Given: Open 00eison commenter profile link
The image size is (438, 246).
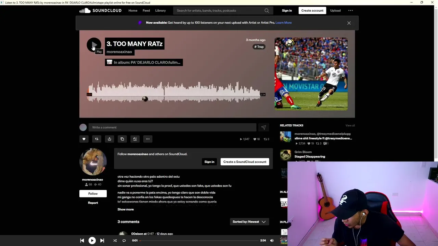Looking at the screenshot, I should click(x=137, y=234).
